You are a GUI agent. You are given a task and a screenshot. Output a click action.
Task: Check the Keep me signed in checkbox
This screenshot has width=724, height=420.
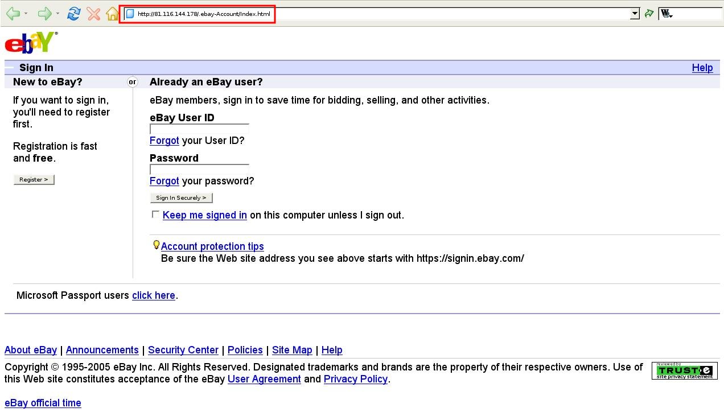pyautogui.click(x=155, y=215)
